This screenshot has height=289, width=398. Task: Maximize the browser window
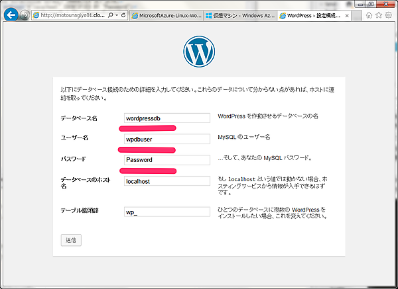click(x=371, y=4)
